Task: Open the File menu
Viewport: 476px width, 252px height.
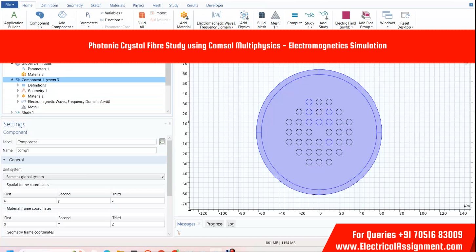Action: tap(10, 5)
